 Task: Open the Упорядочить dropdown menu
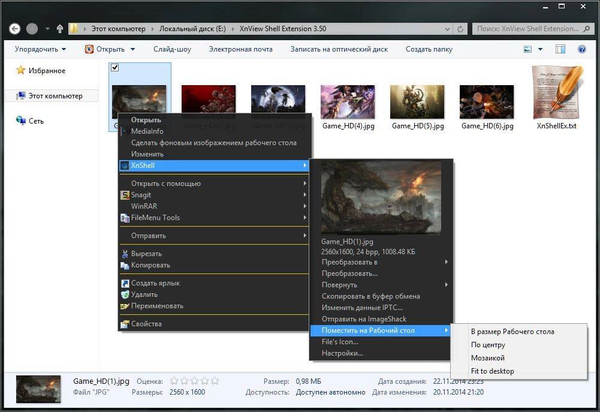[x=40, y=49]
